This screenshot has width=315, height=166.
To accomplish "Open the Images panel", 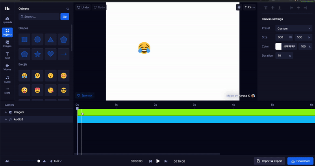I will coord(7,44).
